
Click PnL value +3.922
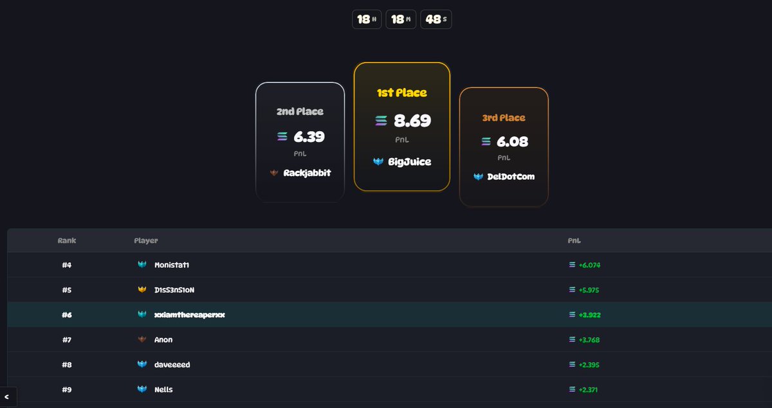coord(589,315)
